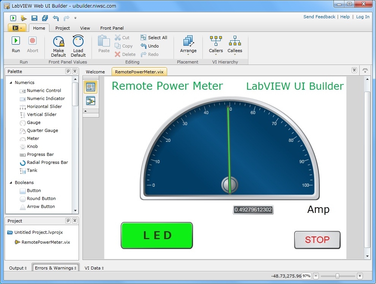Click the Help link
The height and width of the screenshot is (284, 376).
[x=345, y=17]
